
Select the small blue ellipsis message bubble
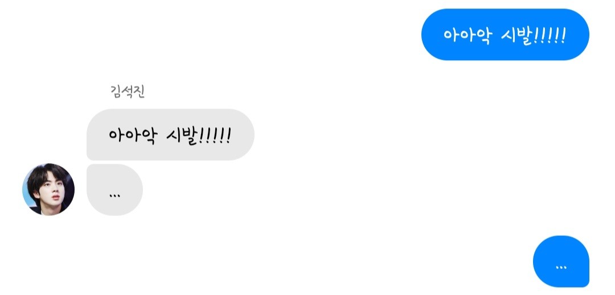point(561,261)
